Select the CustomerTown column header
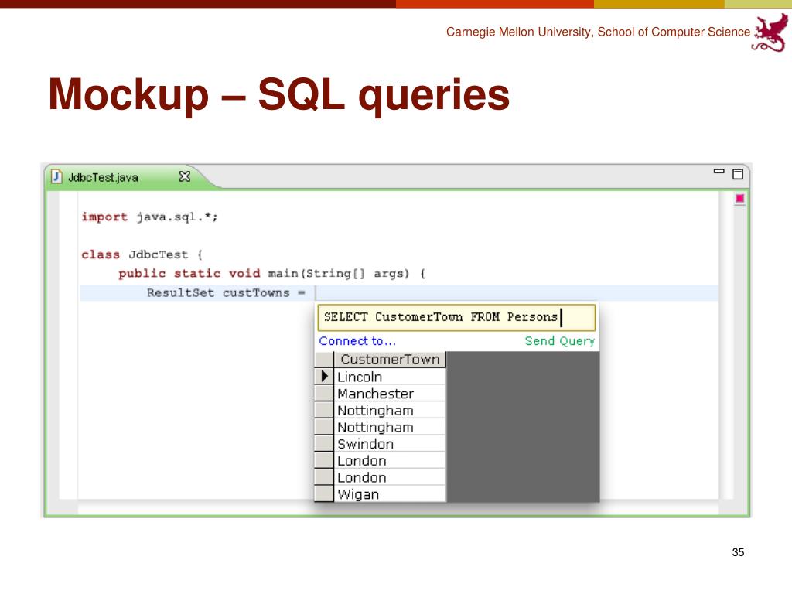This screenshot has height=594, width=792. coord(390,359)
